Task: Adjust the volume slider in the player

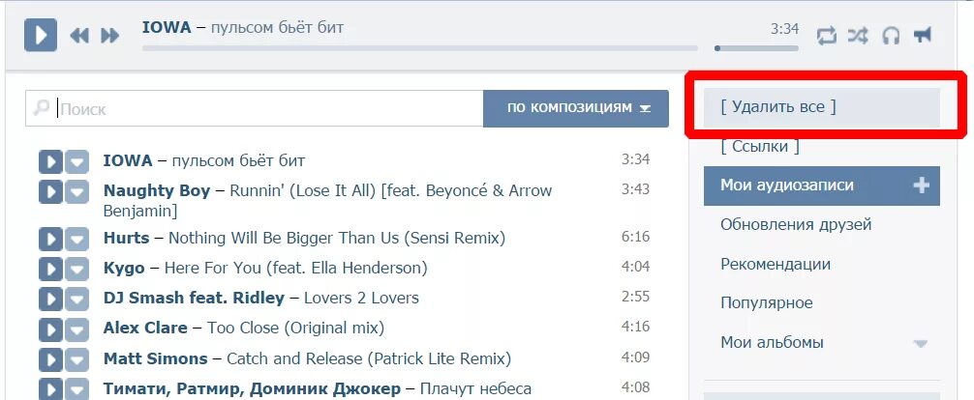Action: [756, 47]
